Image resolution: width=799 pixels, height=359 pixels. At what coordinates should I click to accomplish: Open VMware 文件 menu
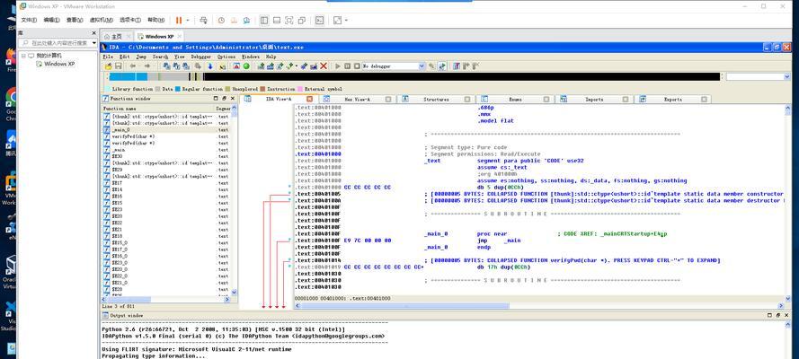[29, 21]
